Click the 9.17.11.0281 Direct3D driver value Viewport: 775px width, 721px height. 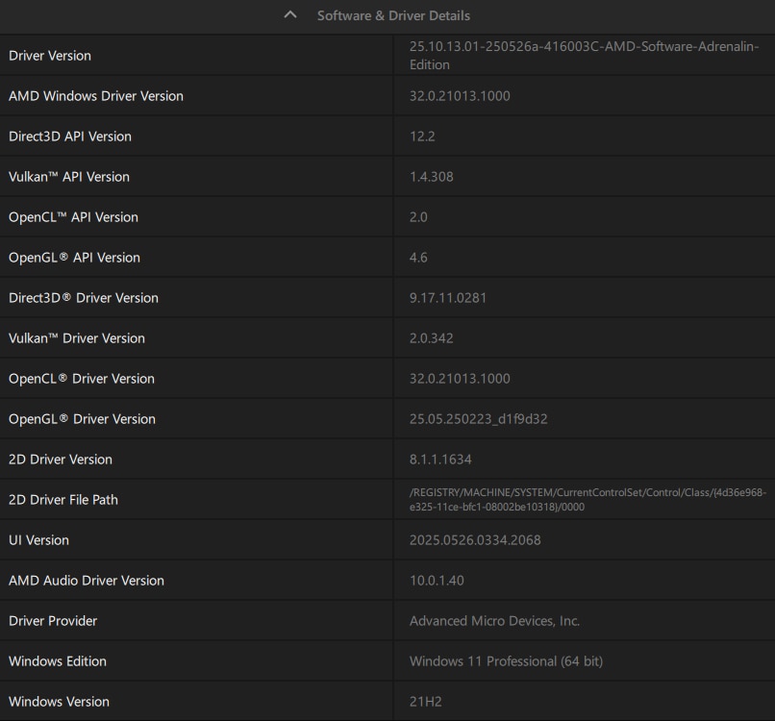(448, 298)
